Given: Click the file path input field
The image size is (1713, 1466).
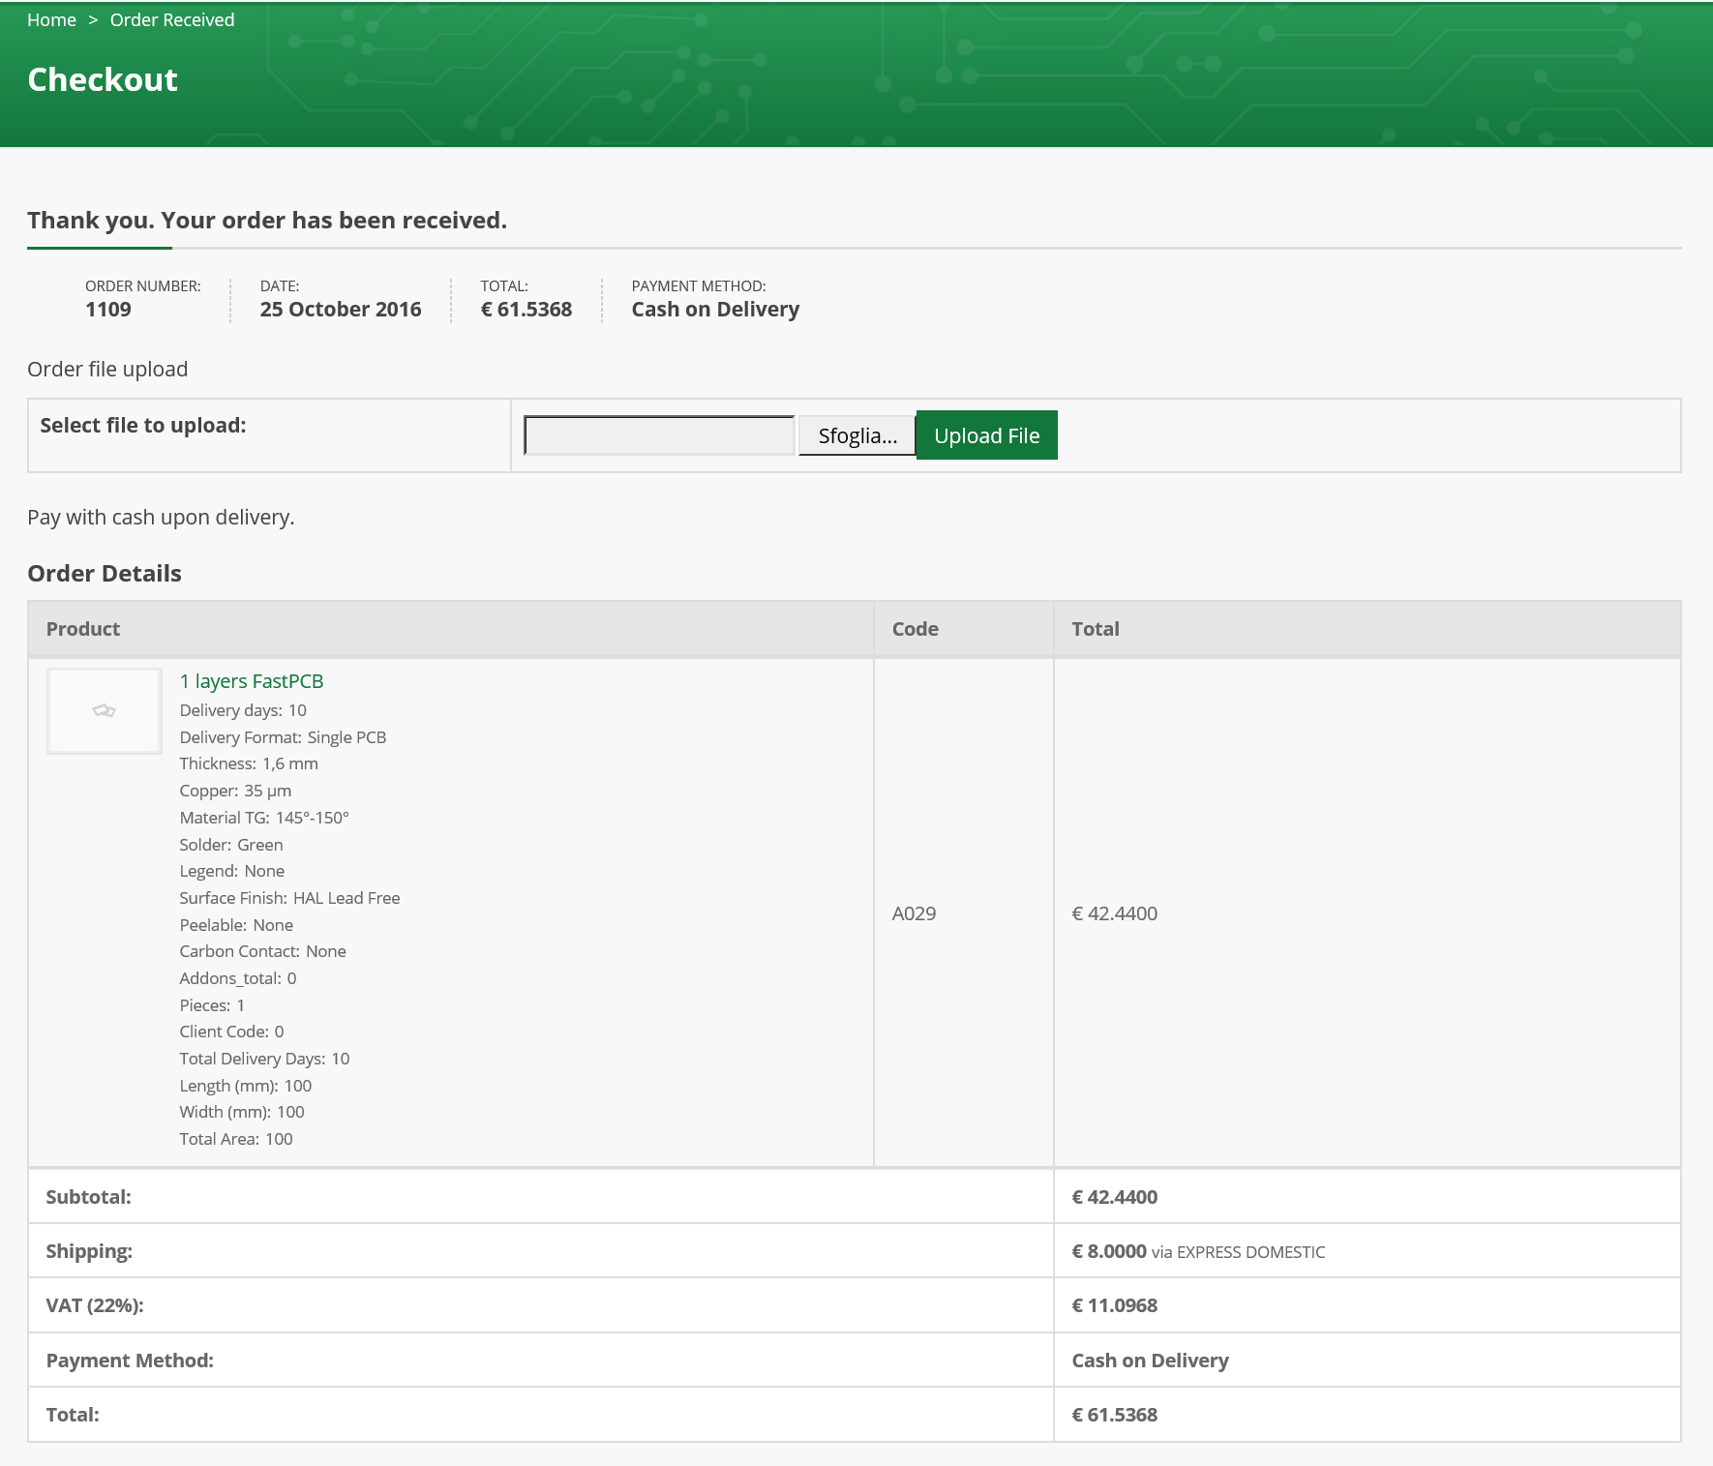Looking at the screenshot, I should click(x=659, y=435).
